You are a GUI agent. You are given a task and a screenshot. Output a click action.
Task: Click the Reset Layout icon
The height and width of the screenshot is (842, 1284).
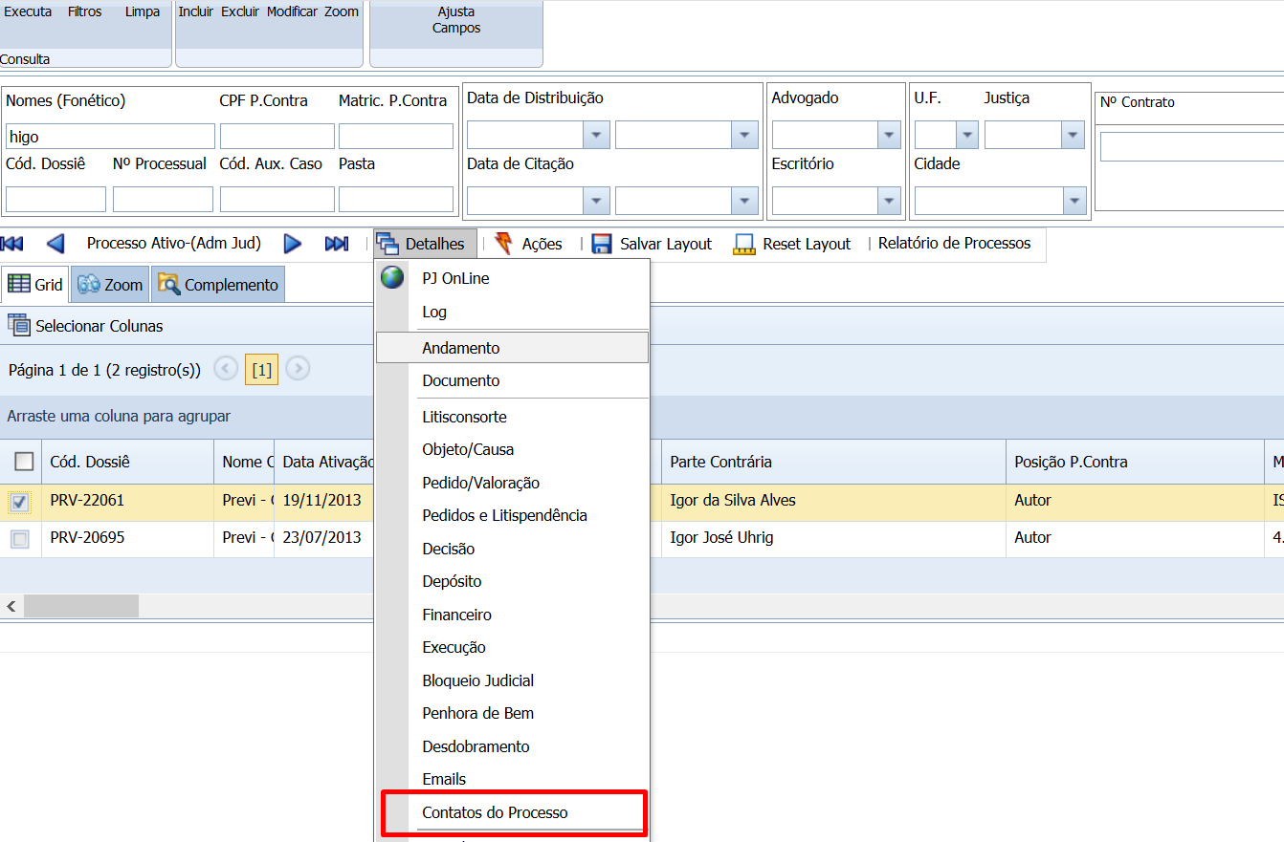pyautogui.click(x=744, y=244)
